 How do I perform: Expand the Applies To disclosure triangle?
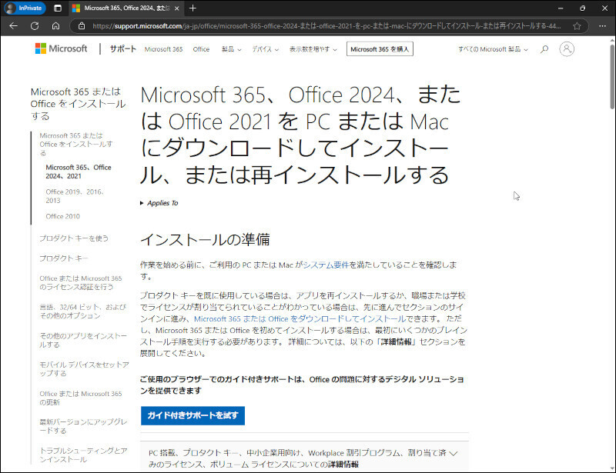tap(159, 203)
